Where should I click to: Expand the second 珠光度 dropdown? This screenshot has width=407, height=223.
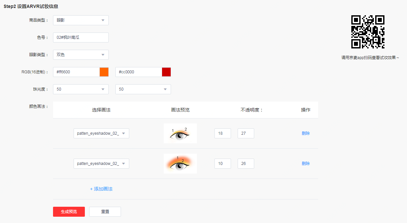[143, 89]
